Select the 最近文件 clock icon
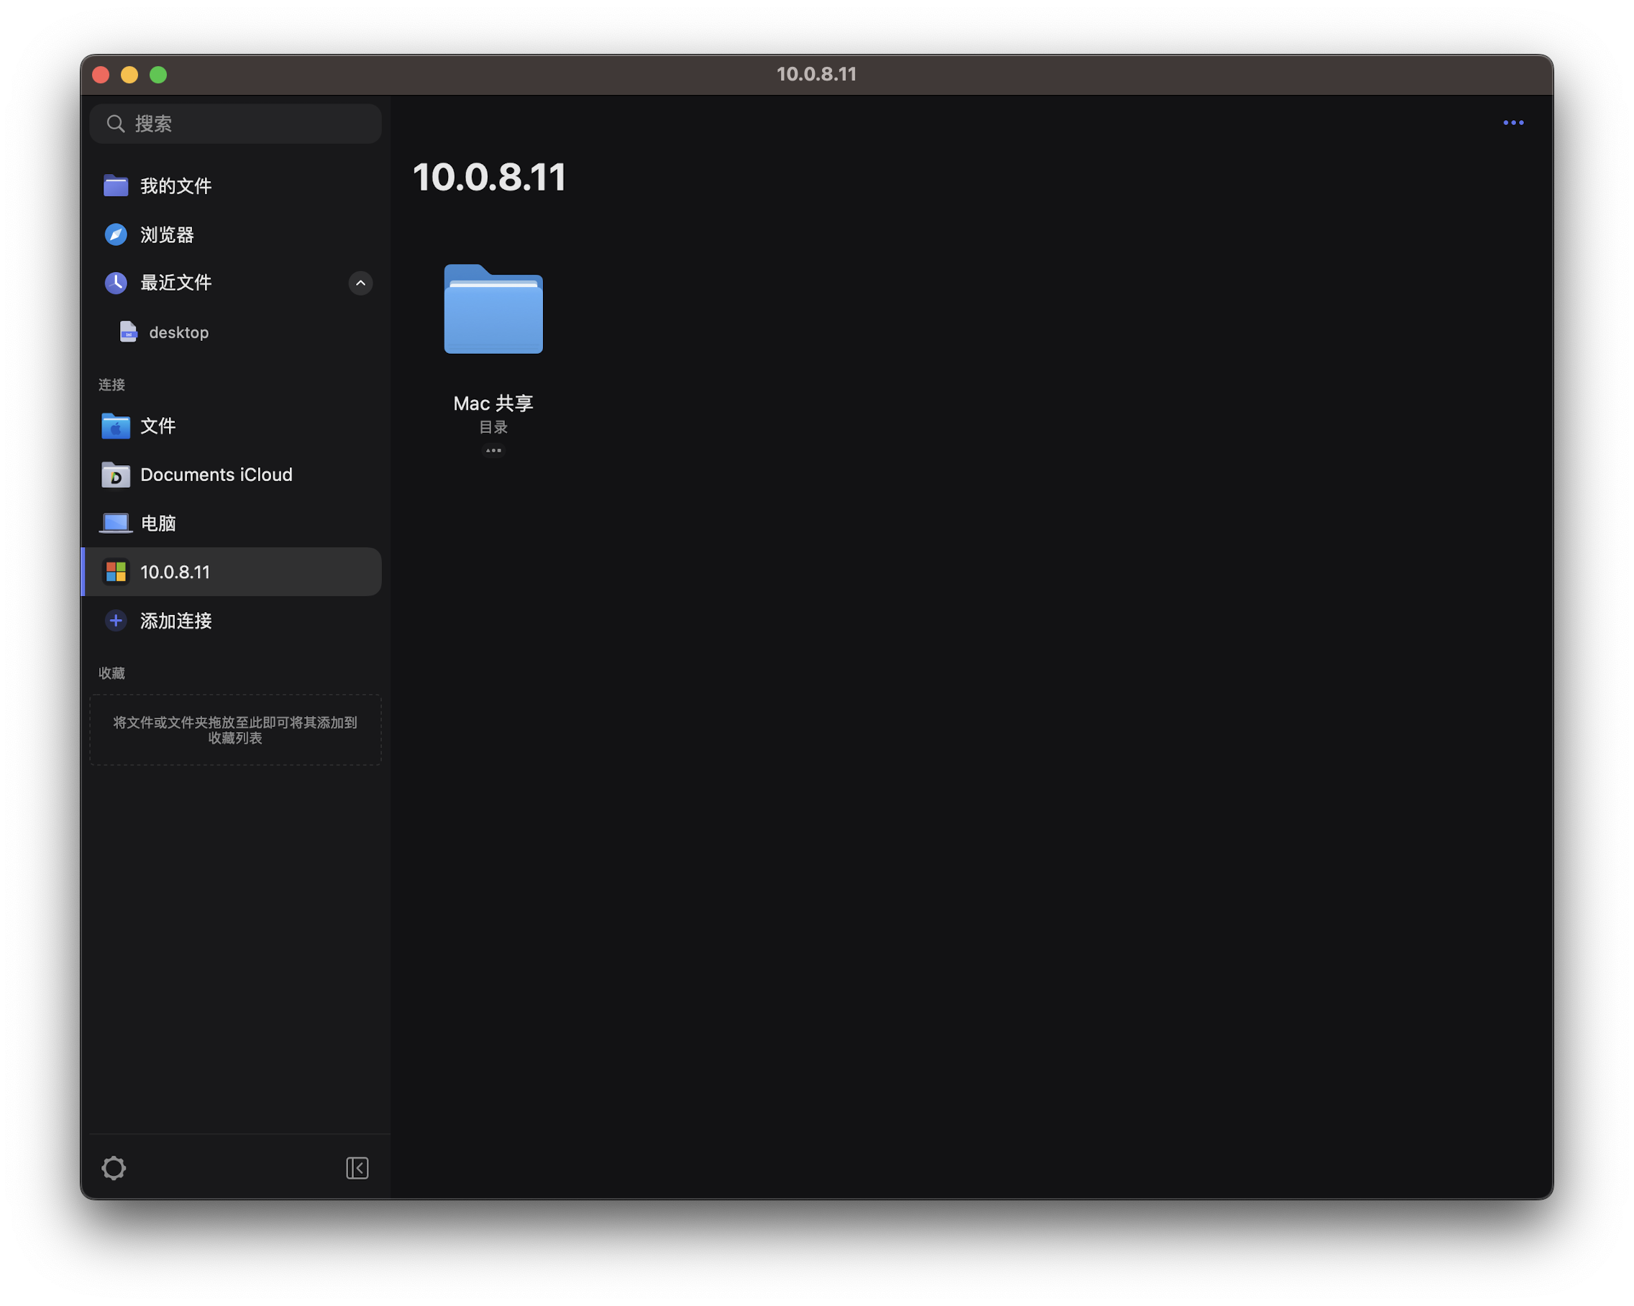The height and width of the screenshot is (1306, 1634). (x=116, y=283)
